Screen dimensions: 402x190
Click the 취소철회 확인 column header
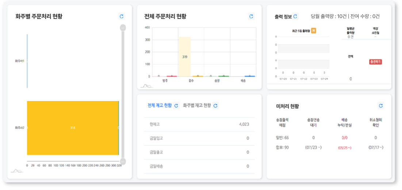pos(376,123)
